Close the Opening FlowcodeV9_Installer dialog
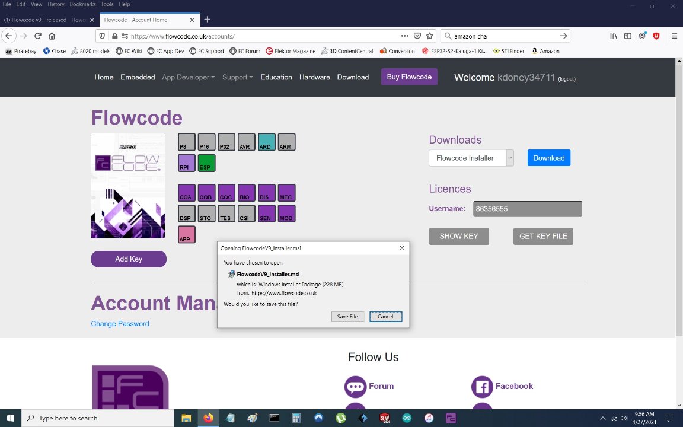The height and width of the screenshot is (427, 683). (x=401, y=248)
